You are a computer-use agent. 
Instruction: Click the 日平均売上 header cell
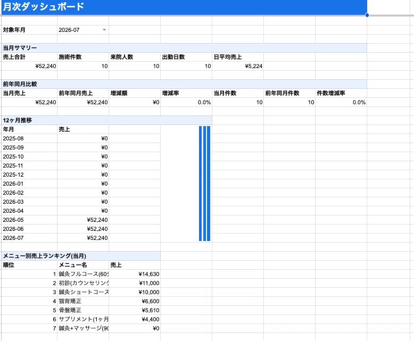(238, 57)
